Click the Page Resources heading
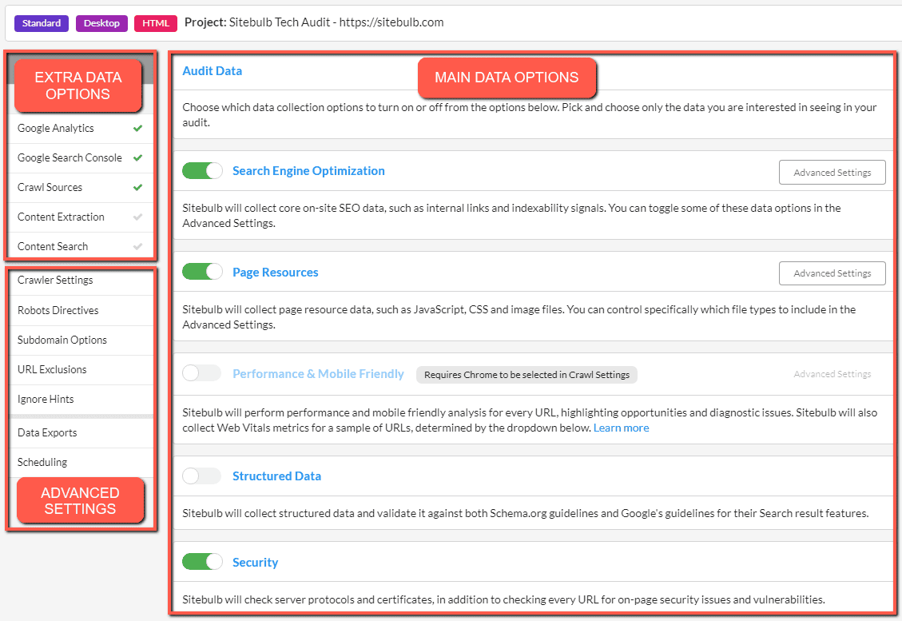 pyautogui.click(x=275, y=273)
